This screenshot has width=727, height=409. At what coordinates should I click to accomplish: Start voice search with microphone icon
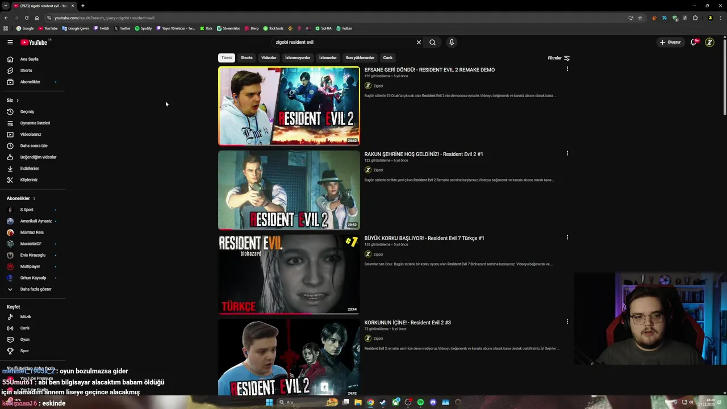[x=452, y=42]
